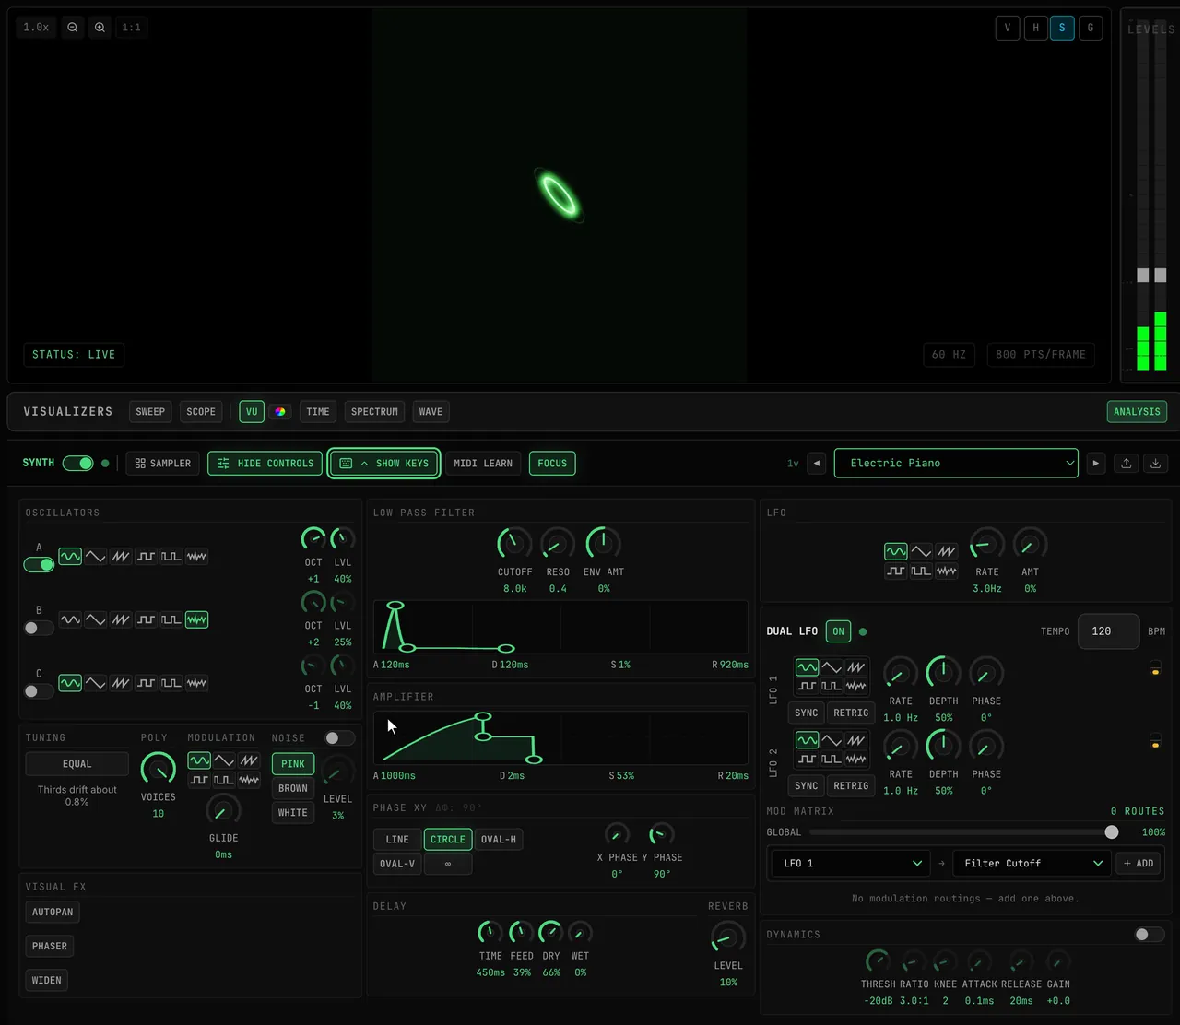Open the LFO 1 mod source dropdown
The image size is (1180, 1025).
pyautogui.click(x=851, y=864)
